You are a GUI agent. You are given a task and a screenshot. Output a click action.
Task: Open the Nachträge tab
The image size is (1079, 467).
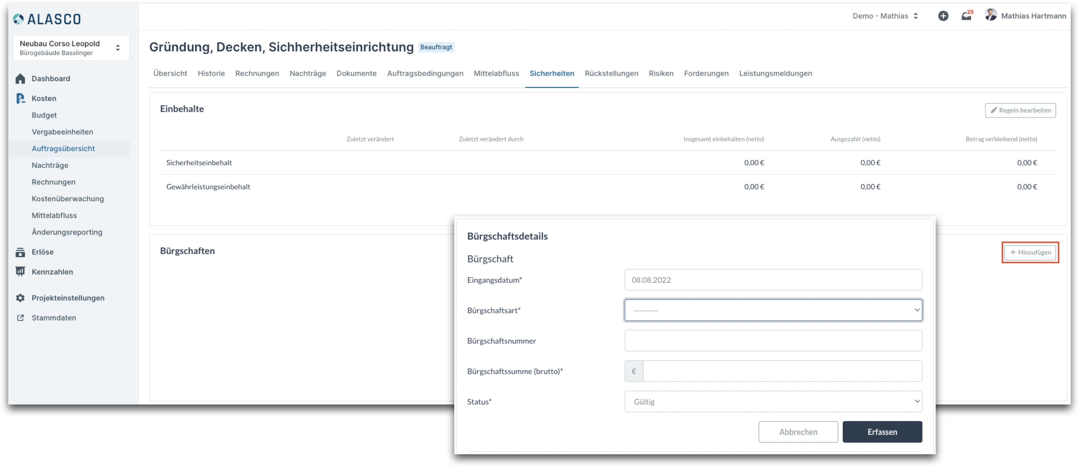(x=307, y=73)
